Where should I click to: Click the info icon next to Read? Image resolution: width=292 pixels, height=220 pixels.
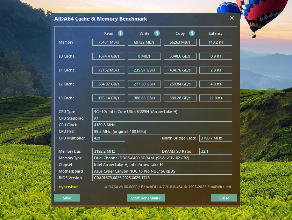tap(121, 33)
